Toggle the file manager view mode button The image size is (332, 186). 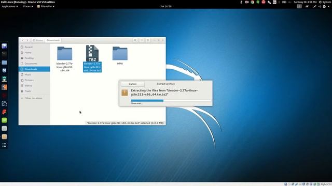142,40
